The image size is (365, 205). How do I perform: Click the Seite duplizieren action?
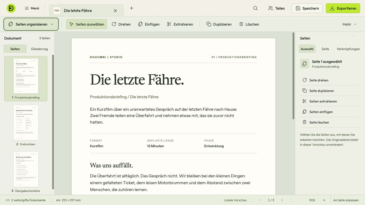pyautogui.click(x=330, y=91)
